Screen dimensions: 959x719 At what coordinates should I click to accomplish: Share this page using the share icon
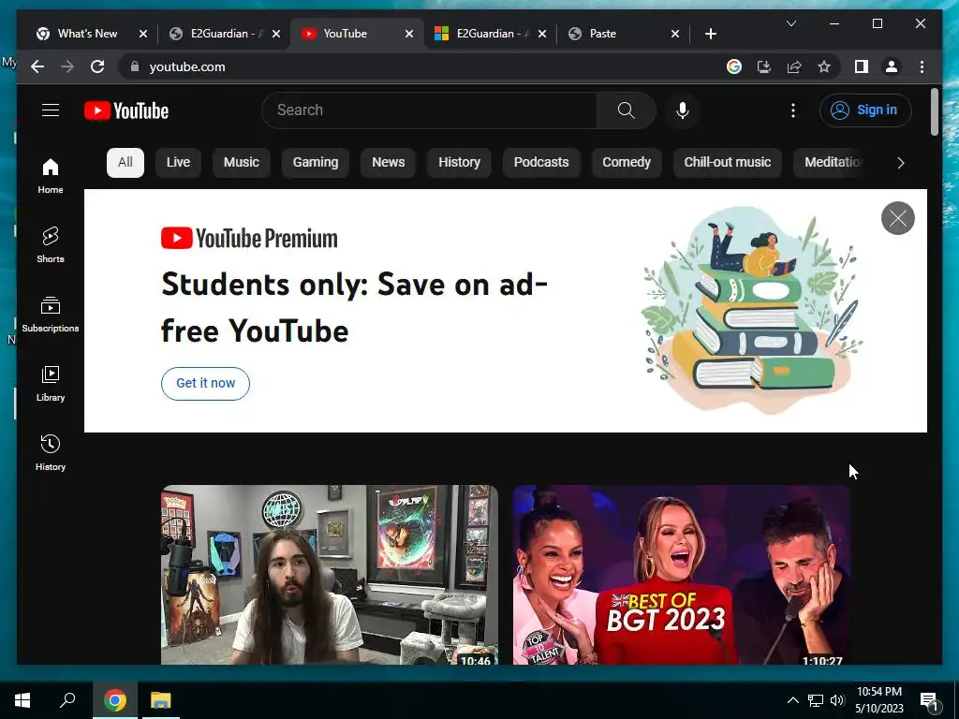pyautogui.click(x=794, y=66)
